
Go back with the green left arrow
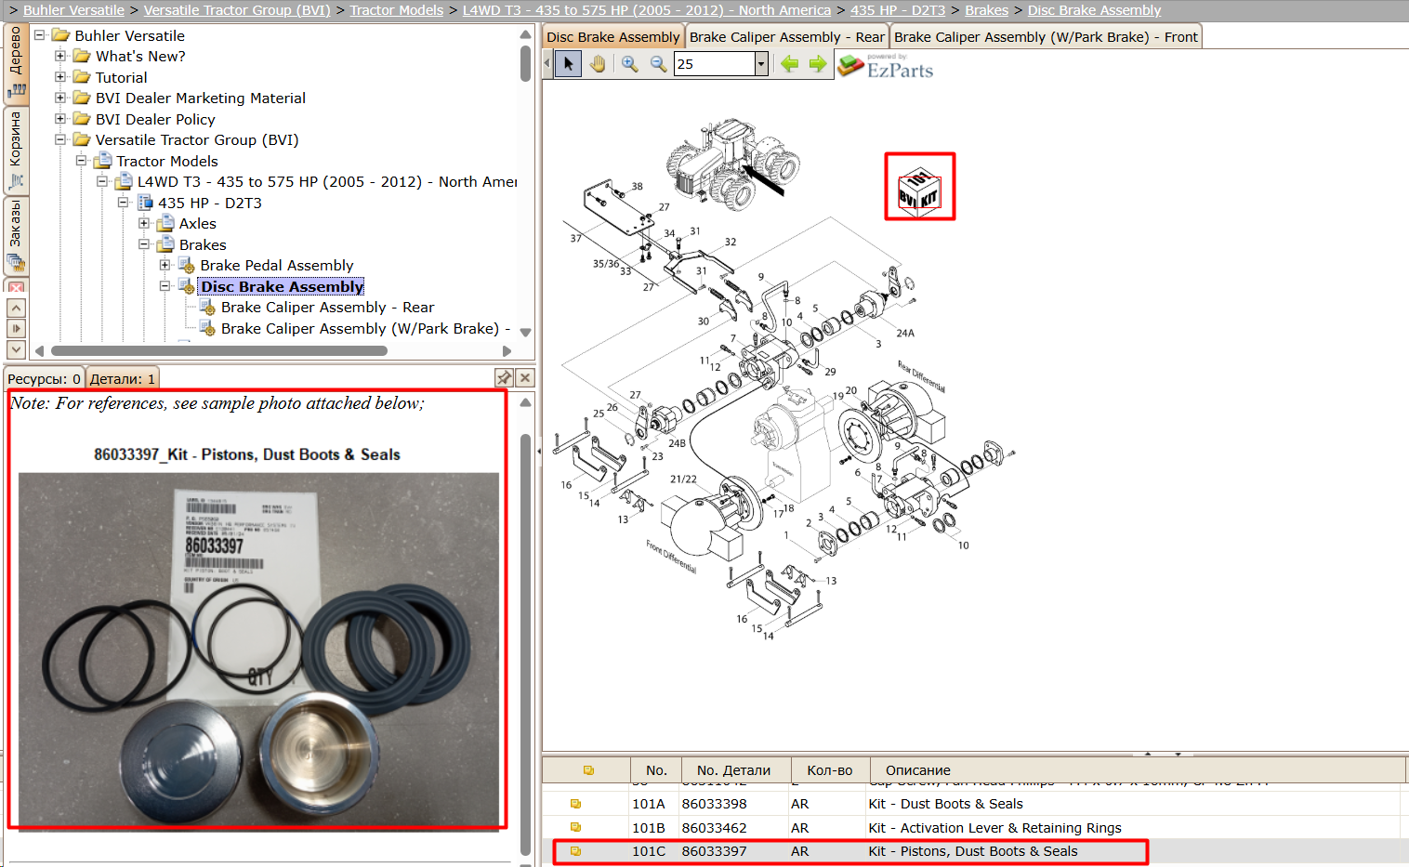[789, 64]
